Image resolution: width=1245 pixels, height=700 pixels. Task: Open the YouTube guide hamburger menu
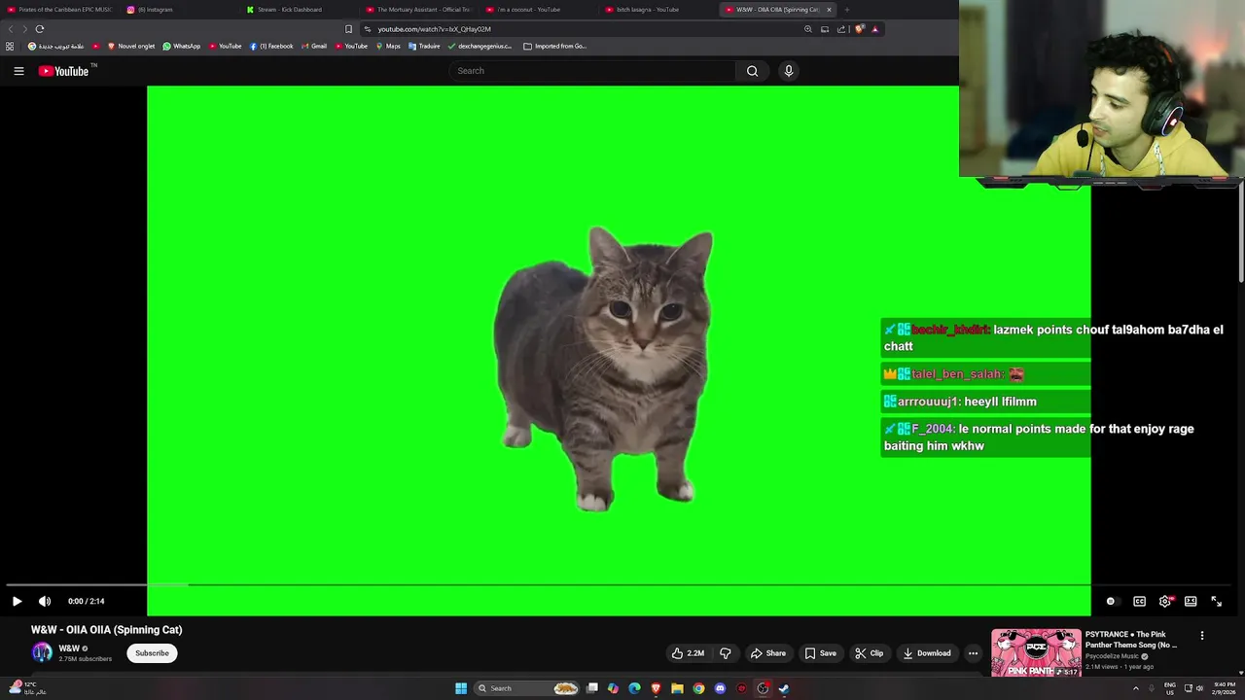point(18,71)
